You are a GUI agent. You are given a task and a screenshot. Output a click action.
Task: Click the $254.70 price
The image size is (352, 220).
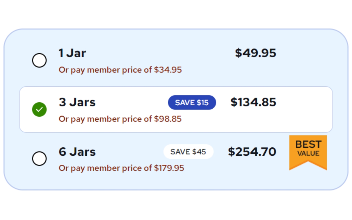(252, 152)
